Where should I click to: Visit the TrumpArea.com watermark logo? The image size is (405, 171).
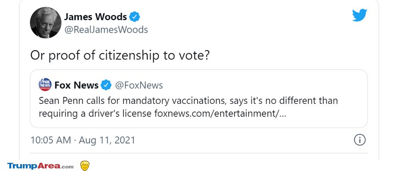pyautogui.click(x=40, y=166)
